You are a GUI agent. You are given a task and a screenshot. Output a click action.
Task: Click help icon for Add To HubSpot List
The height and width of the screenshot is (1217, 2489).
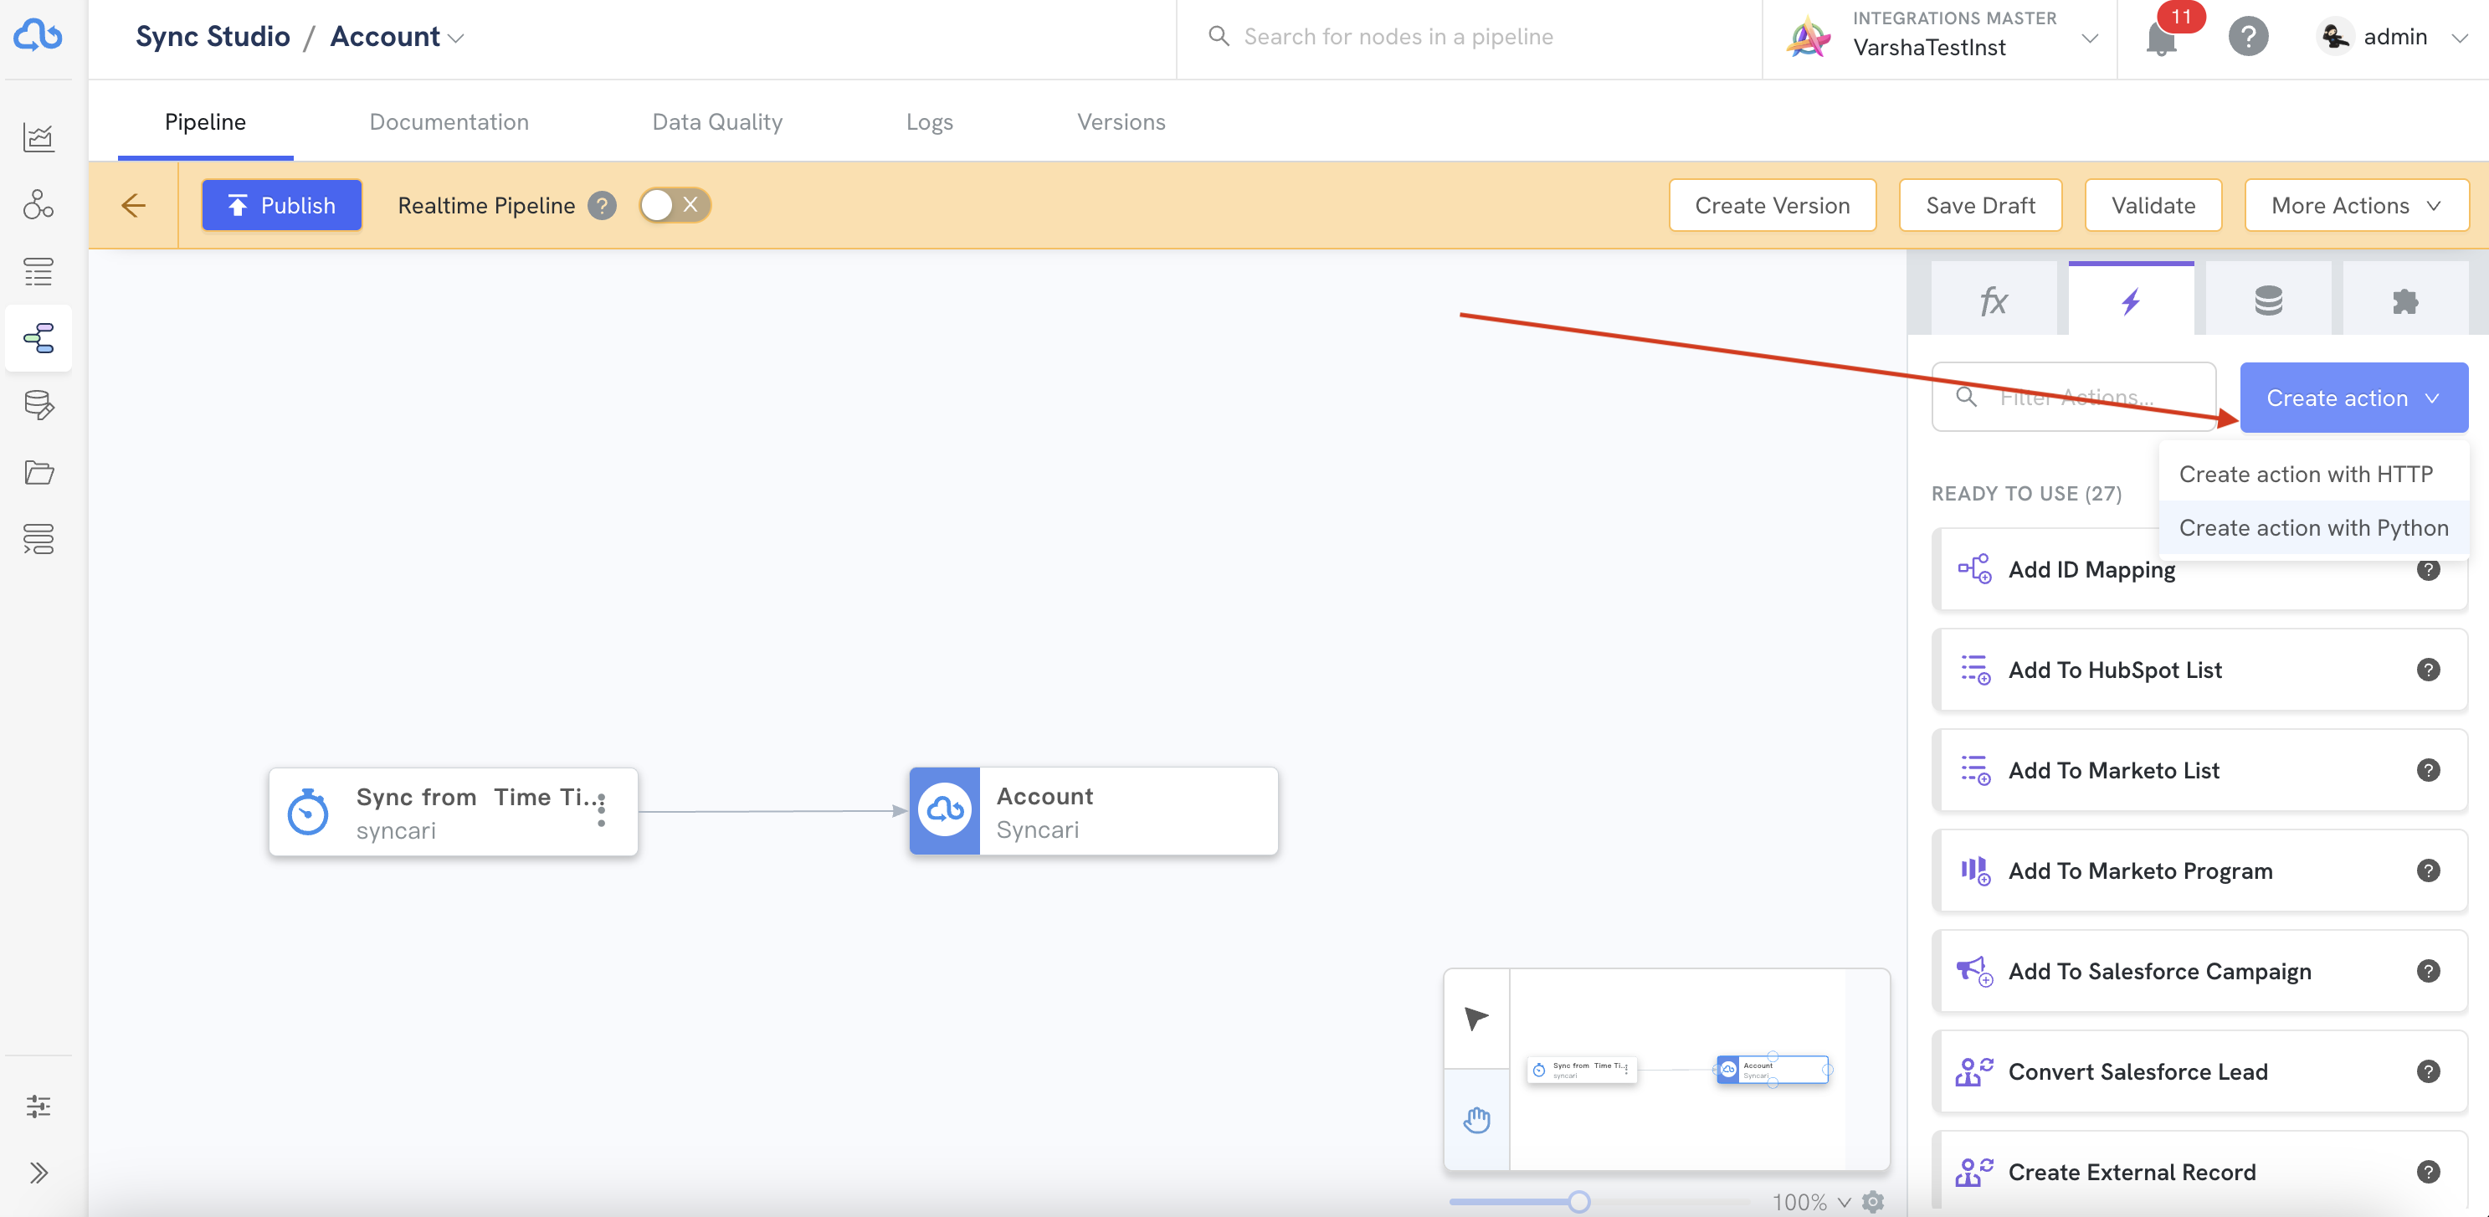pyautogui.click(x=2428, y=670)
